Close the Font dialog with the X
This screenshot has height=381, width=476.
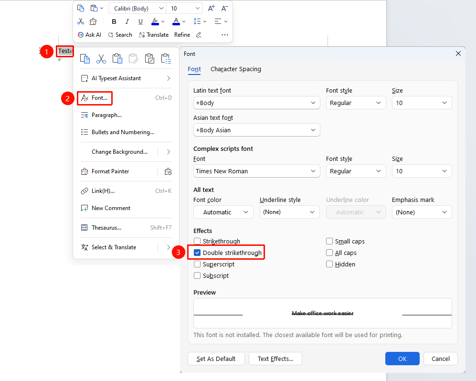458,53
